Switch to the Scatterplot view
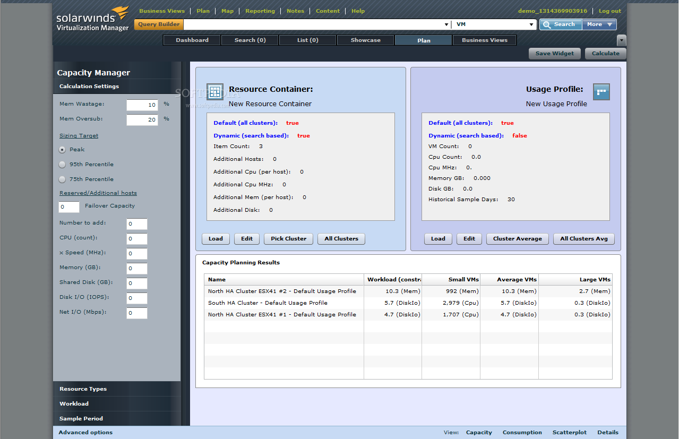This screenshot has height=439, width=679. (570, 432)
